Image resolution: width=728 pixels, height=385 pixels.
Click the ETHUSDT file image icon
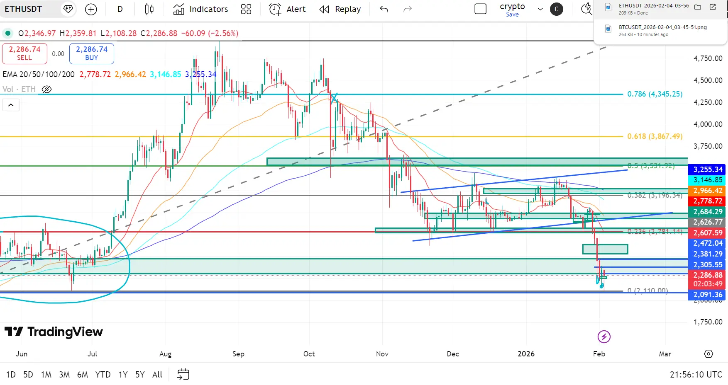pos(608,7)
